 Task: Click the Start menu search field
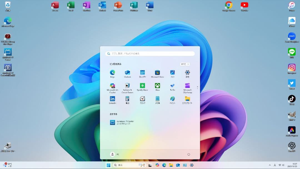(x=150, y=53)
